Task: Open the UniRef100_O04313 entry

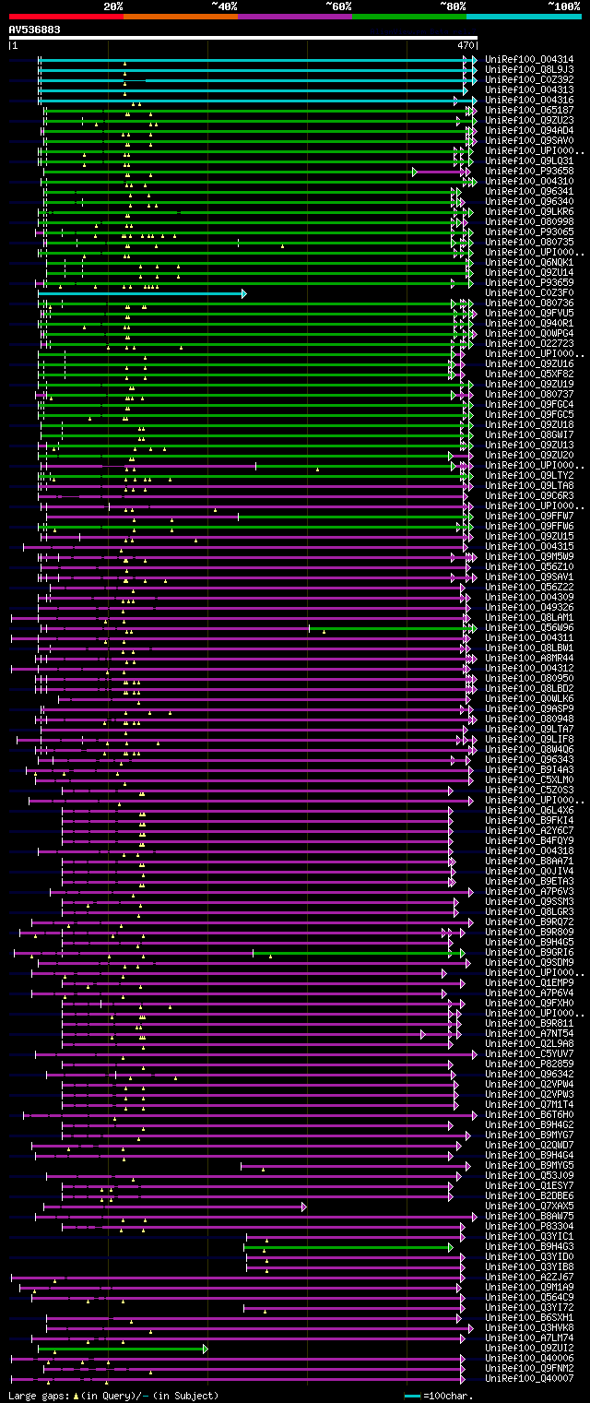Action: tap(530, 90)
